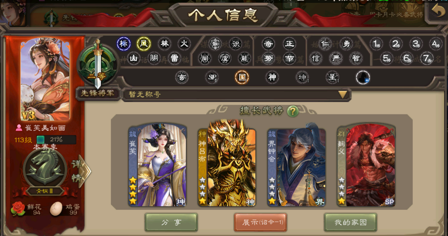Screen dimensions: 448x236
Task: Click the 21% experience progress bar
Action: pyautogui.click(x=56, y=140)
